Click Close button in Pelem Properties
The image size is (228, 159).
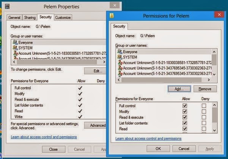[x=53, y=149]
